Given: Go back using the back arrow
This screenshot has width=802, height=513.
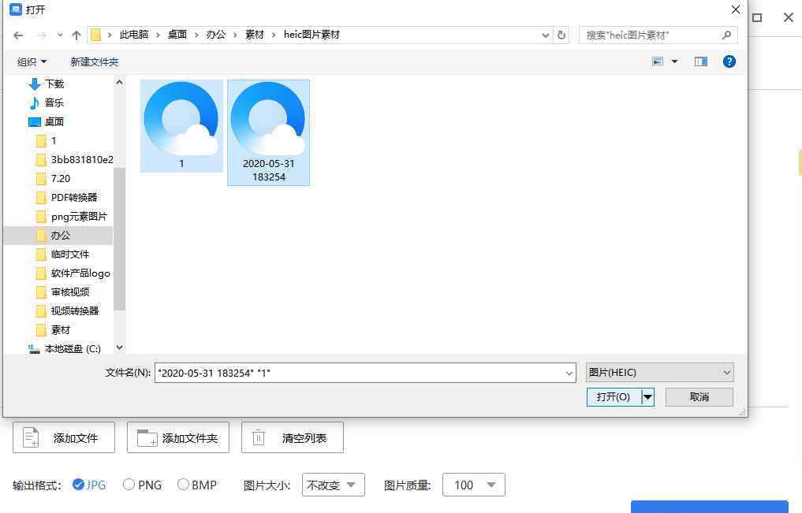Looking at the screenshot, I should (18, 35).
